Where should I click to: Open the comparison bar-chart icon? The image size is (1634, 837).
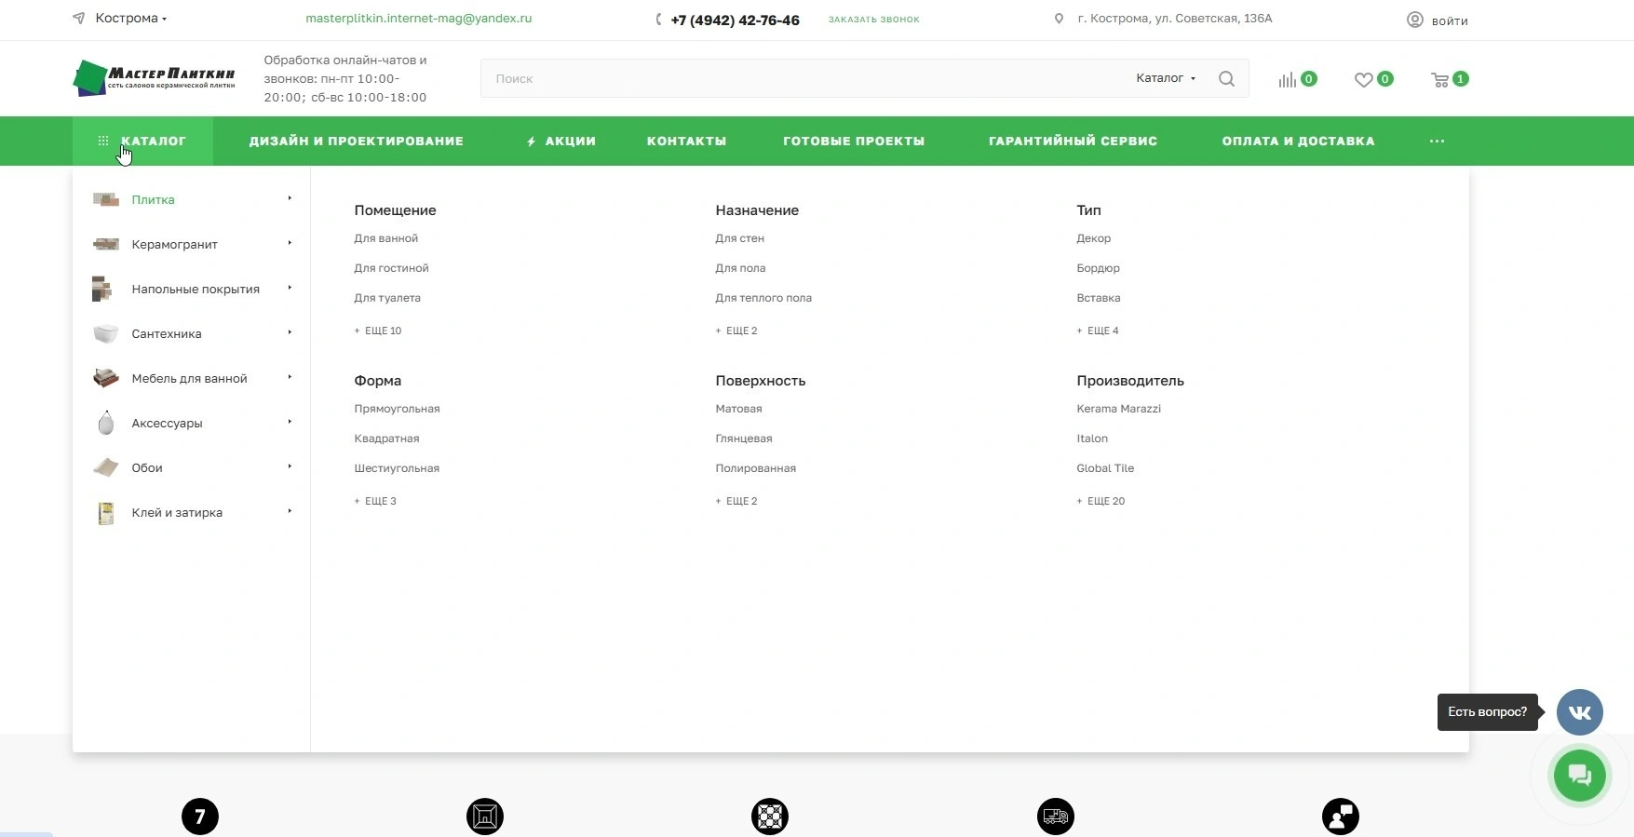[x=1288, y=80]
